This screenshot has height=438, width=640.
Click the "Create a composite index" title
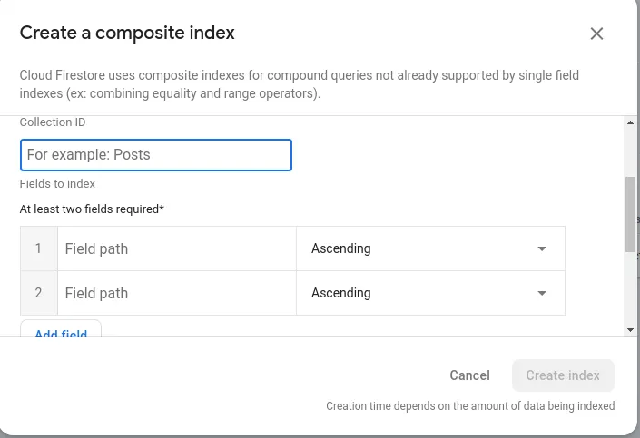pos(127,34)
